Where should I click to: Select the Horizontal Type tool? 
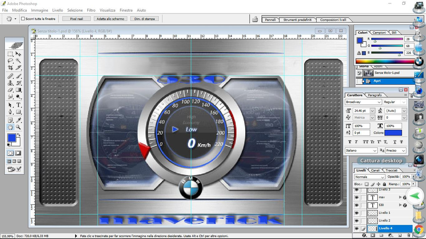19,105
